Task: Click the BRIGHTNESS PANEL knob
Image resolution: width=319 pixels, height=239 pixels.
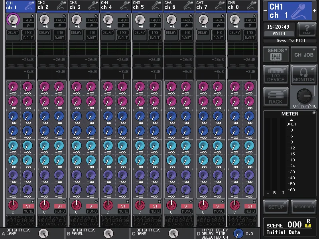Action: tap(108, 233)
